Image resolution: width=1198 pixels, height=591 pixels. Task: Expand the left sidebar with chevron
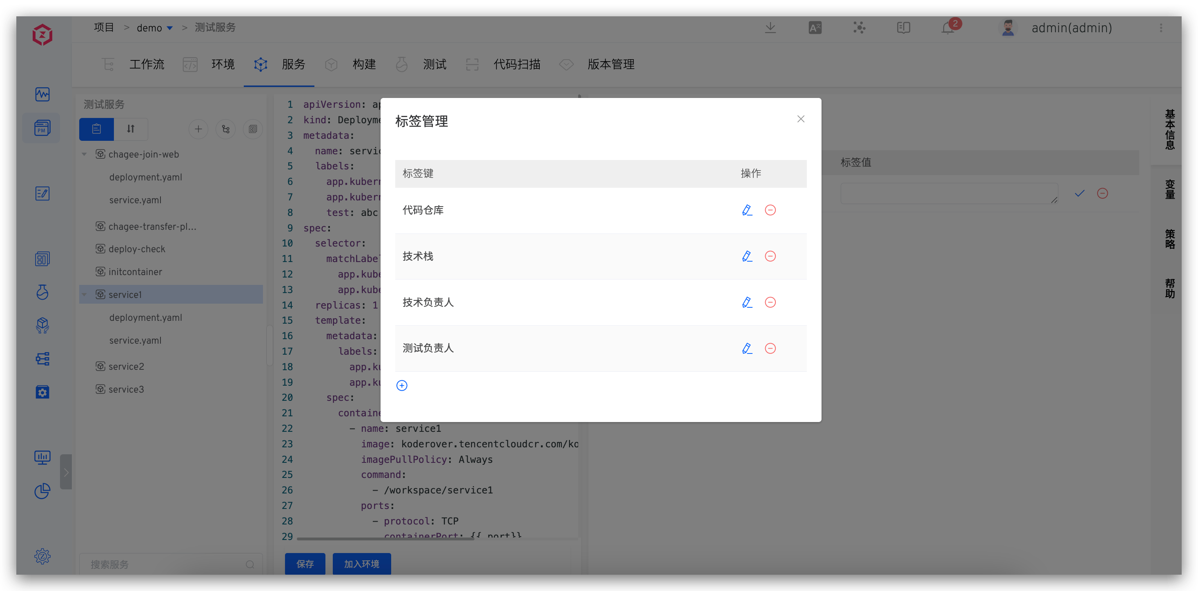point(66,472)
